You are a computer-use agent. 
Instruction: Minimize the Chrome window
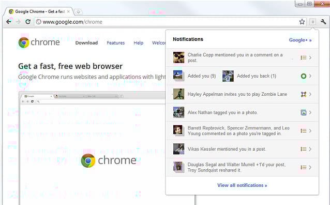point(300,4)
